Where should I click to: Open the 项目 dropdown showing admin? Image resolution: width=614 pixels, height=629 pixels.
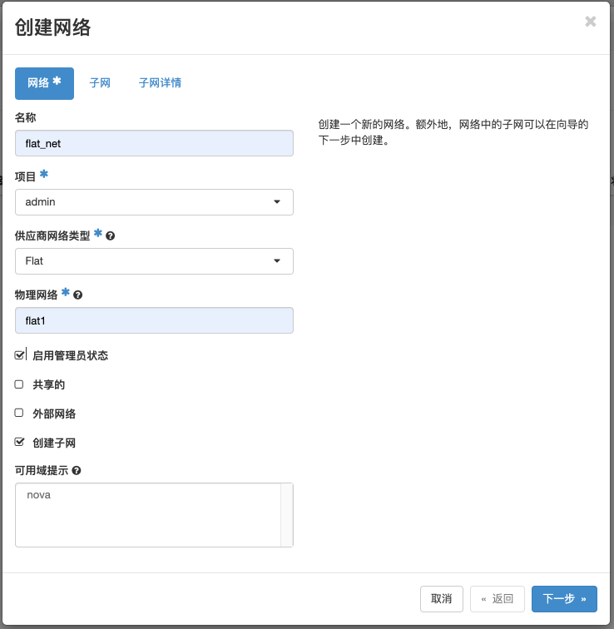pyautogui.click(x=154, y=202)
